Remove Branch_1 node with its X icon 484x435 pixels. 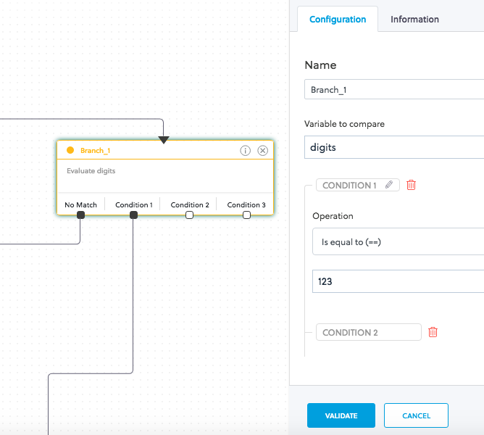[x=263, y=151]
